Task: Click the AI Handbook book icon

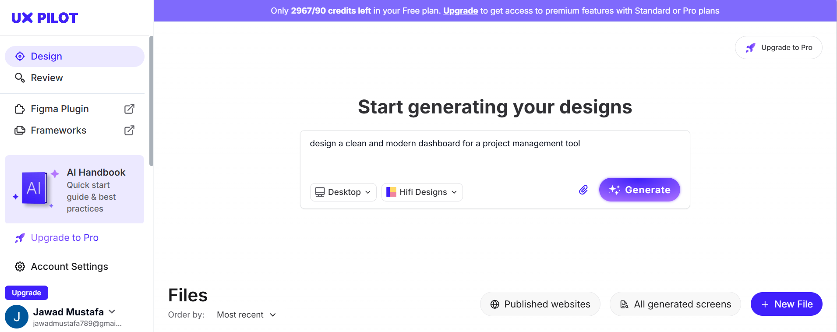Action: (35, 188)
